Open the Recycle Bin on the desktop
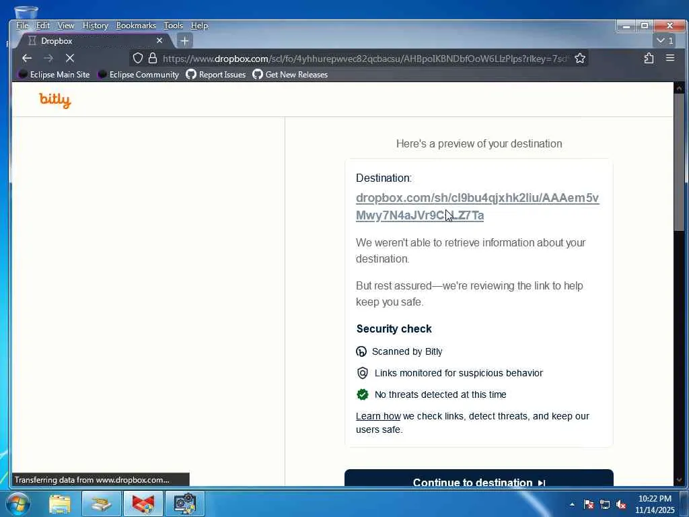Screen dimensions: 689x517 26,12
